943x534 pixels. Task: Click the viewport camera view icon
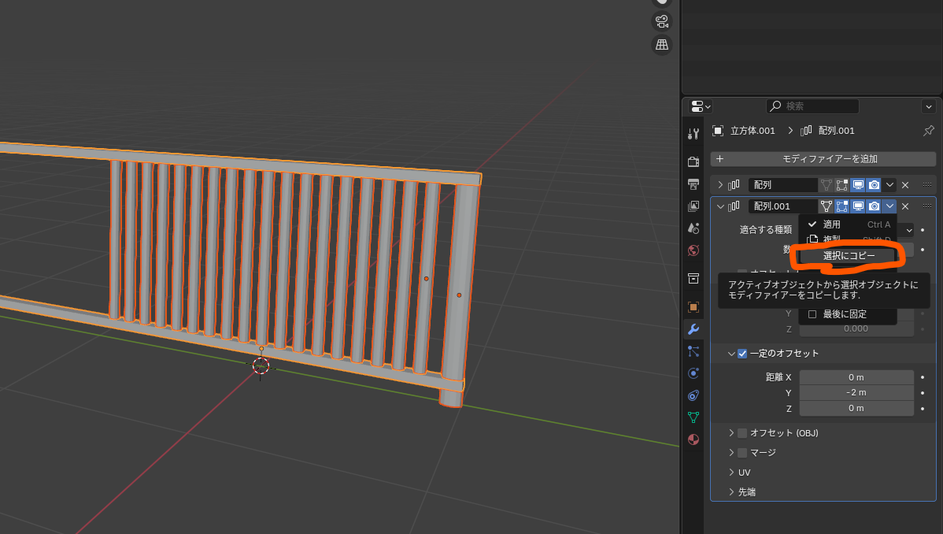662,21
